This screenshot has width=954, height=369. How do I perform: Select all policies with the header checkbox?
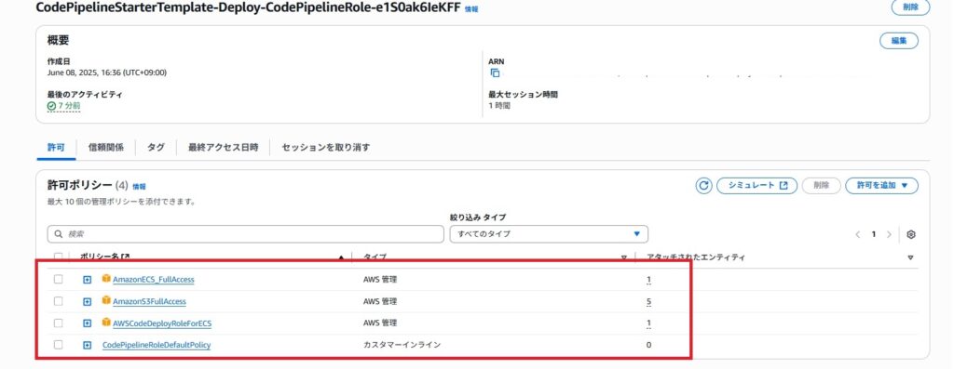pyautogui.click(x=58, y=257)
